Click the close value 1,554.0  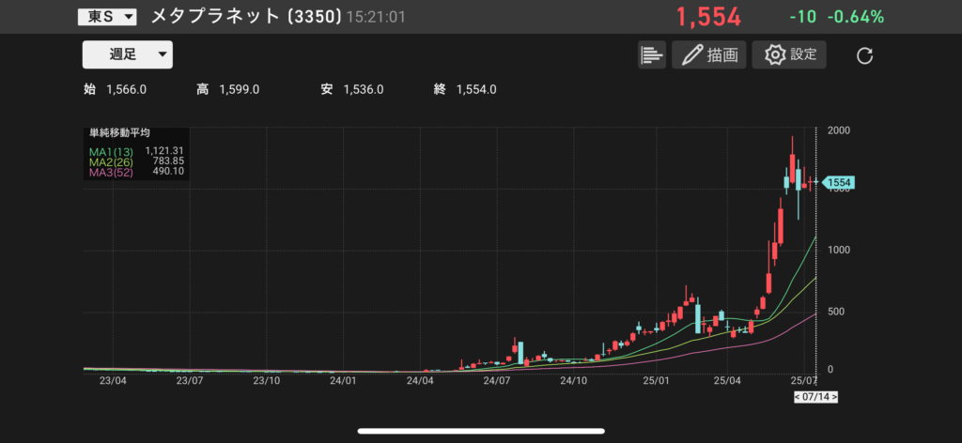click(476, 90)
